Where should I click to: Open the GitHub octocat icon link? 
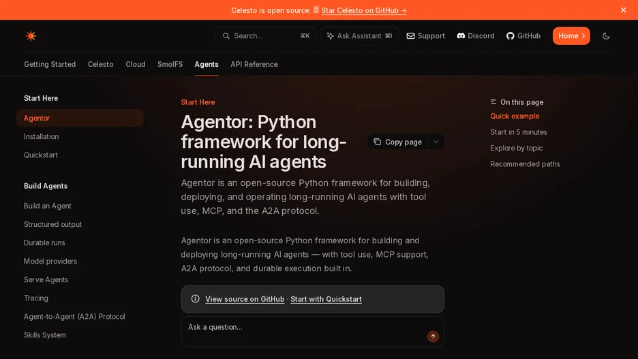[x=511, y=36]
